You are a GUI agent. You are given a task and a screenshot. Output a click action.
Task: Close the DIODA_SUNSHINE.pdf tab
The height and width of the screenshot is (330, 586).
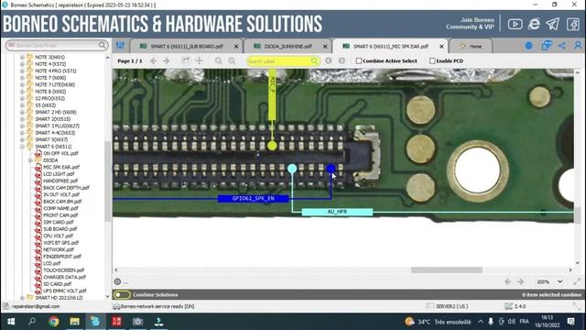pyautogui.click(x=325, y=47)
